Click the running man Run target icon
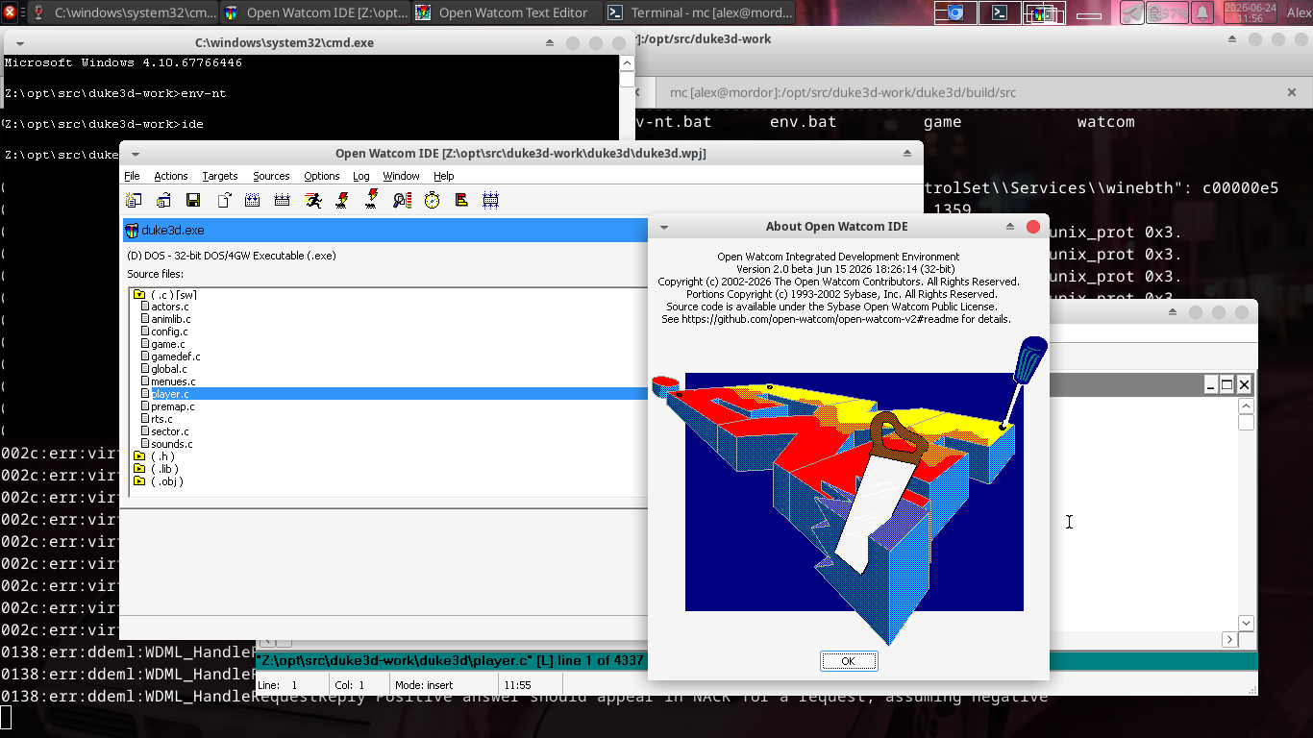The width and height of the screenshot is (1313, 738). [x=312, y=200]
